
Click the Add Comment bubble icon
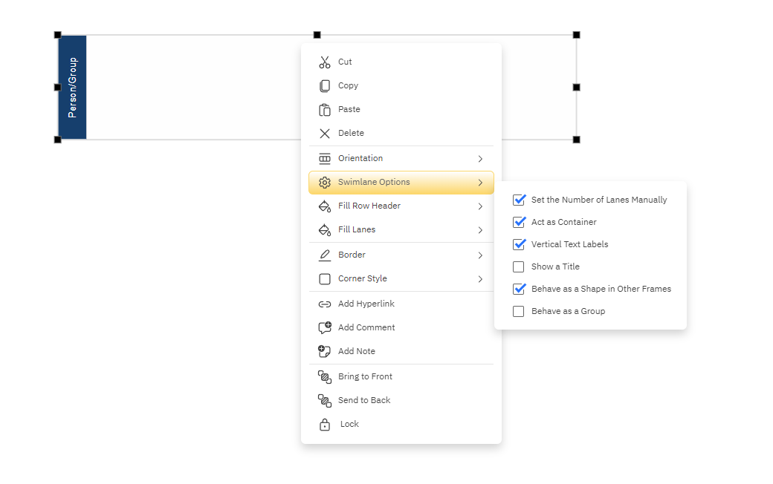point(325,328)
